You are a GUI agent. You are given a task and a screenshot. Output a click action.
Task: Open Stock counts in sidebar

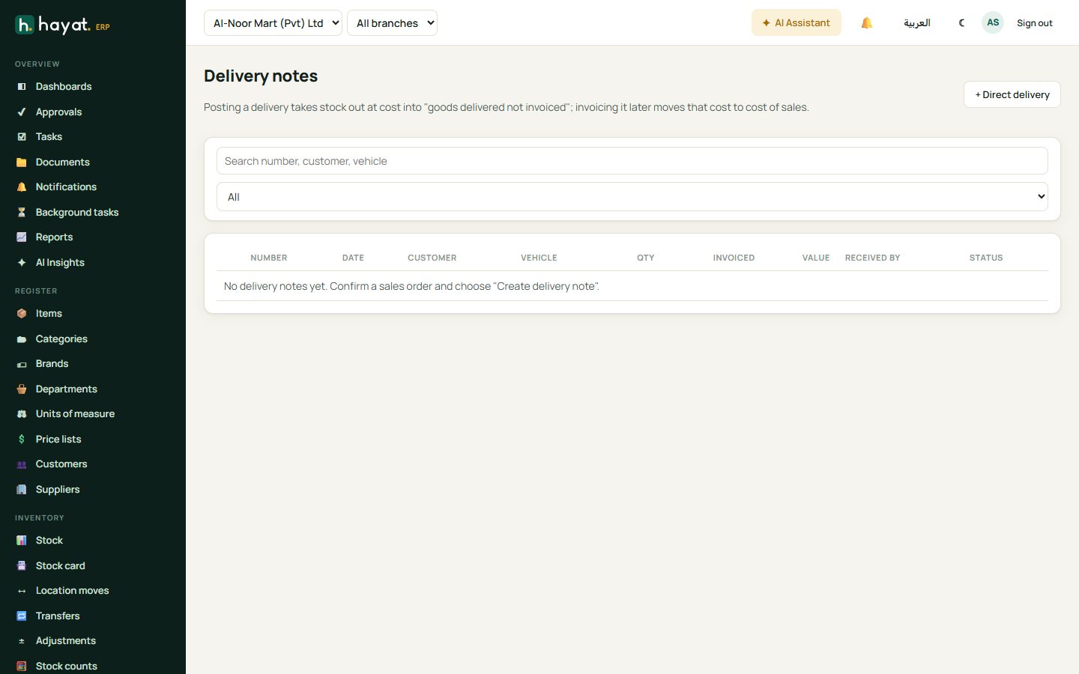tap(66, 667)
